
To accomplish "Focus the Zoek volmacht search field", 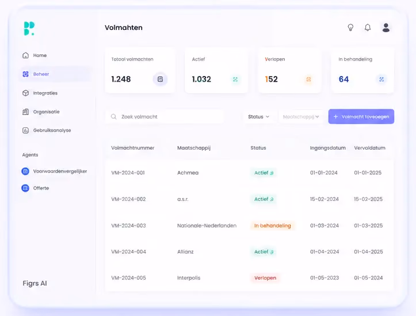I will point(165,117).
